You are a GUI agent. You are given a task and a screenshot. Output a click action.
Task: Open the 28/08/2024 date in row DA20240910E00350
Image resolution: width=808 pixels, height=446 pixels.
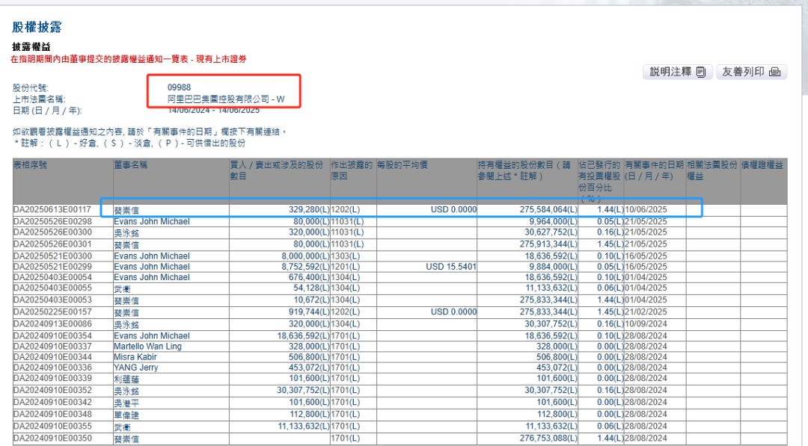pos(646,439)
